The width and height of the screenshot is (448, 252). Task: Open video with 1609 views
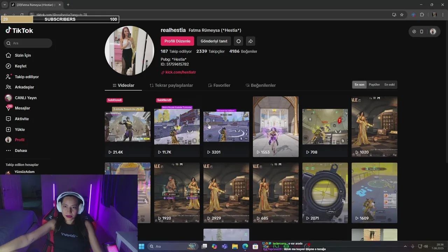[374, 193]
